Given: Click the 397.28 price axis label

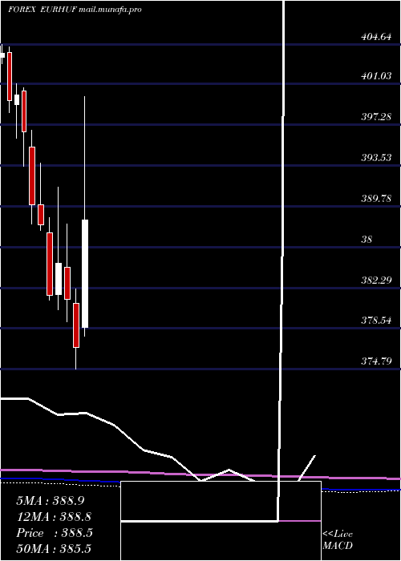Looking at the screenshot, I should [376, 117].
